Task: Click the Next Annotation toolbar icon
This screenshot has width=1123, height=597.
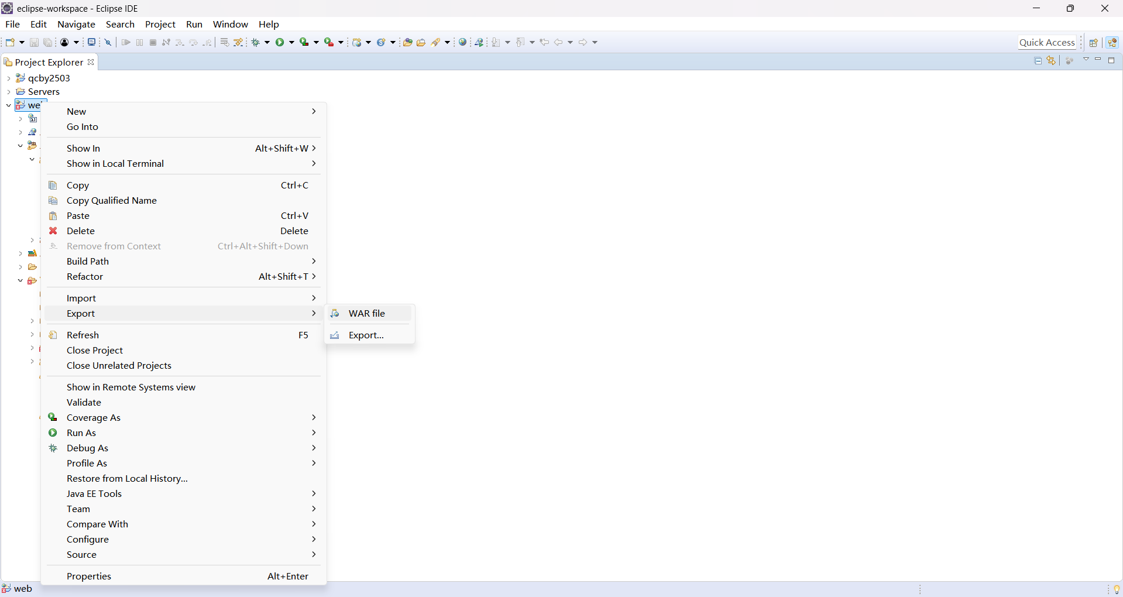Action: [496, 42]
